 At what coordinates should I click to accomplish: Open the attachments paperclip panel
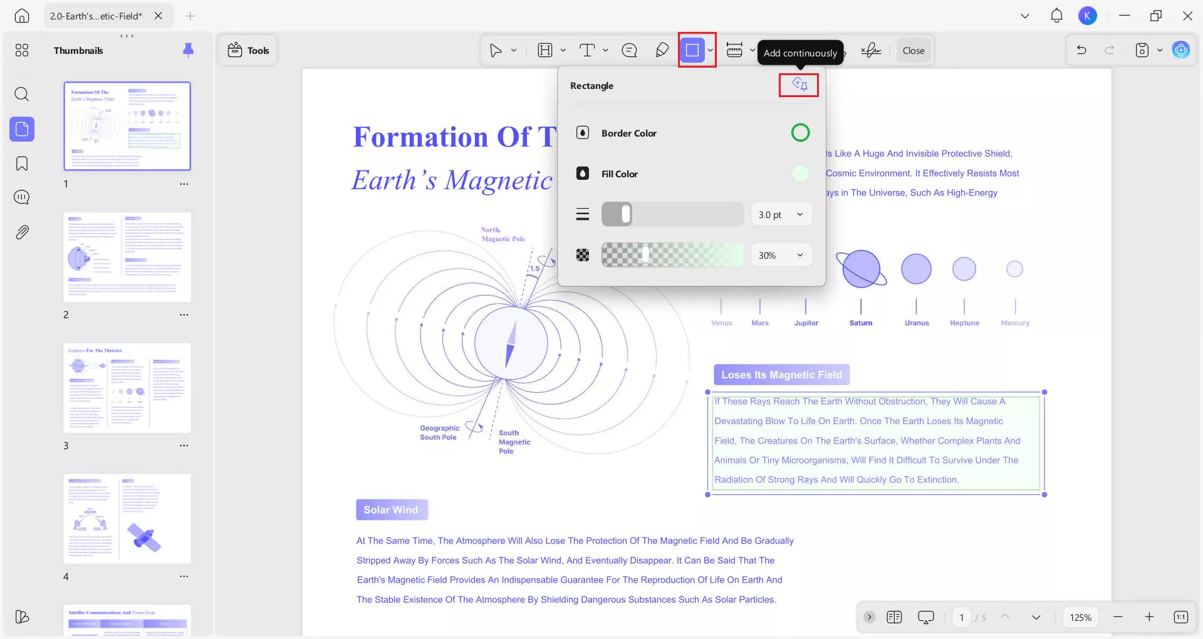[x=22, y=232]
